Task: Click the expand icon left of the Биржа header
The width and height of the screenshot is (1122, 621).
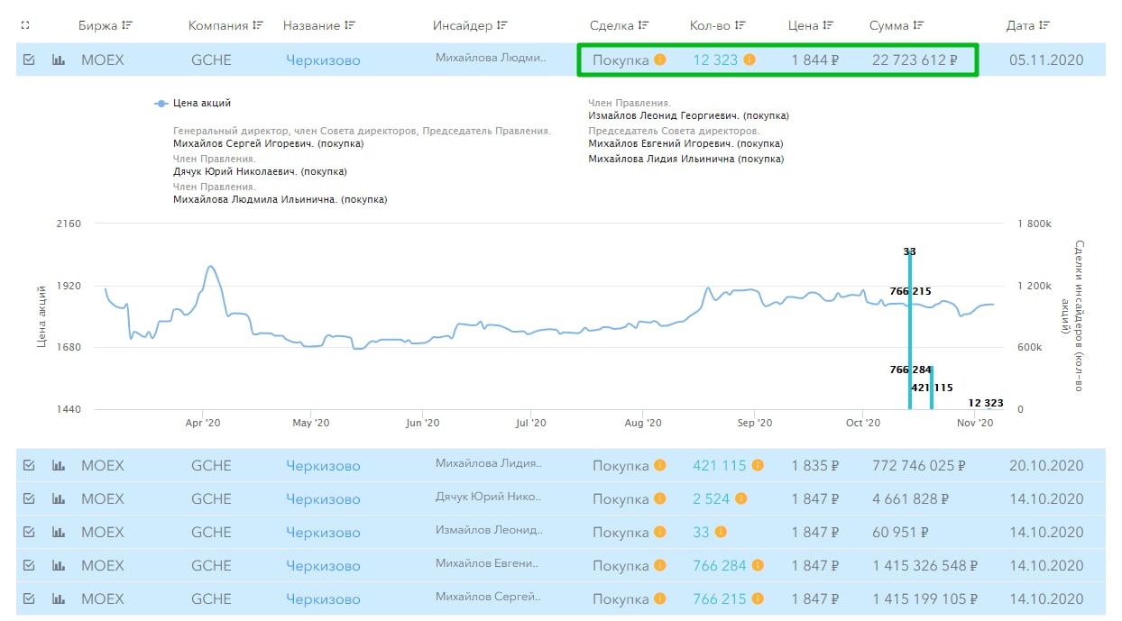Action: 25,25
